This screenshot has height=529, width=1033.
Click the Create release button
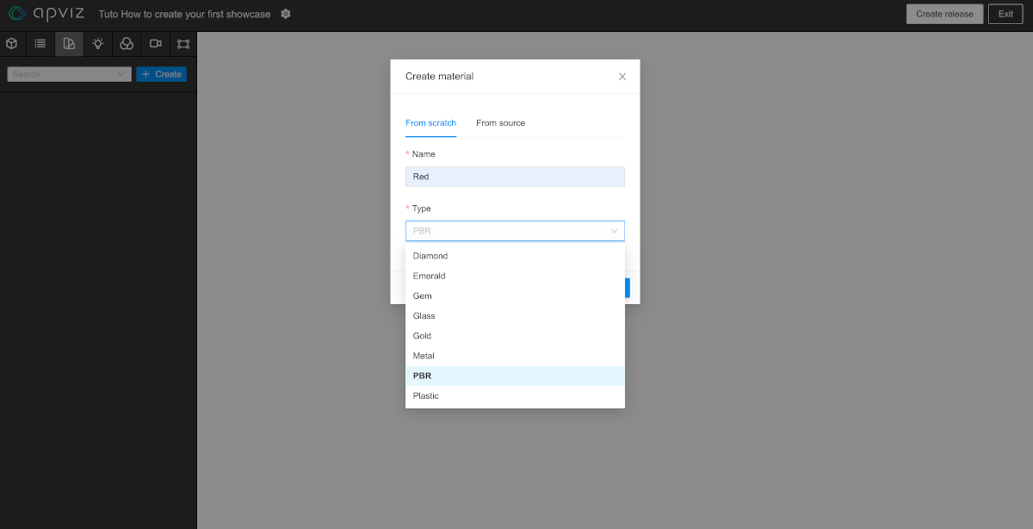[944, 14]
